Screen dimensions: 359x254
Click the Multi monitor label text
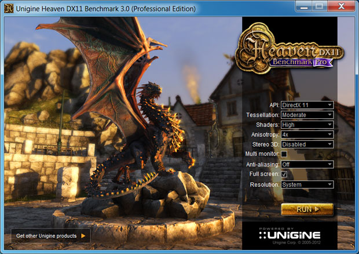[262, 154]
